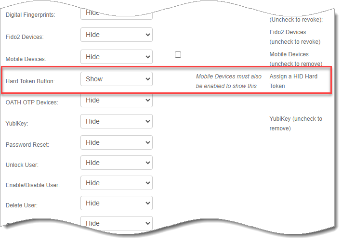Click the Password Reset label
The image size is (342, 242).
click(27, 145)
